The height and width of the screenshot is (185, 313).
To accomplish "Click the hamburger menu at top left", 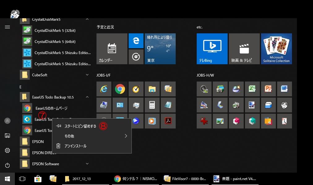I will click(x=7, y=27).
